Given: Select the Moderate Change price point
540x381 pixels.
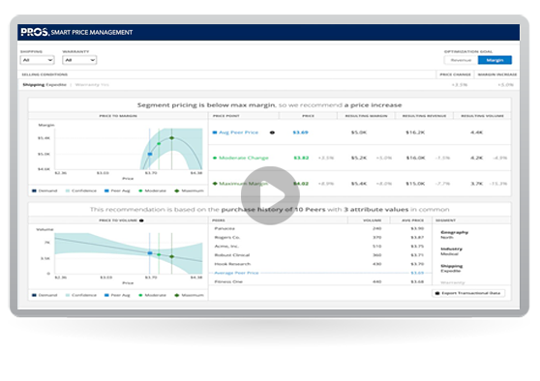Looking at the screenshot, I should (244, 158).
